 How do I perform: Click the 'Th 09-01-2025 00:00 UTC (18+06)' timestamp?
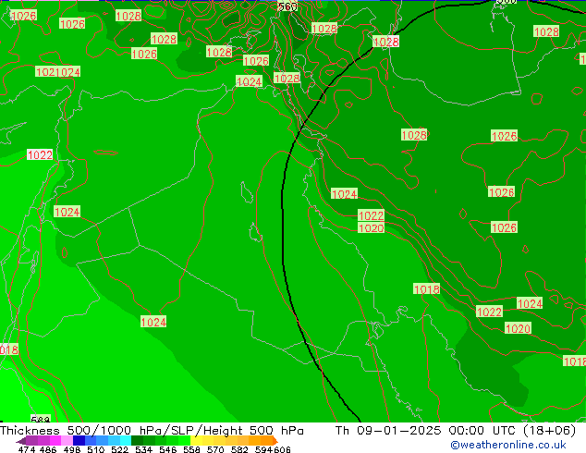click(x=456, y=431)
